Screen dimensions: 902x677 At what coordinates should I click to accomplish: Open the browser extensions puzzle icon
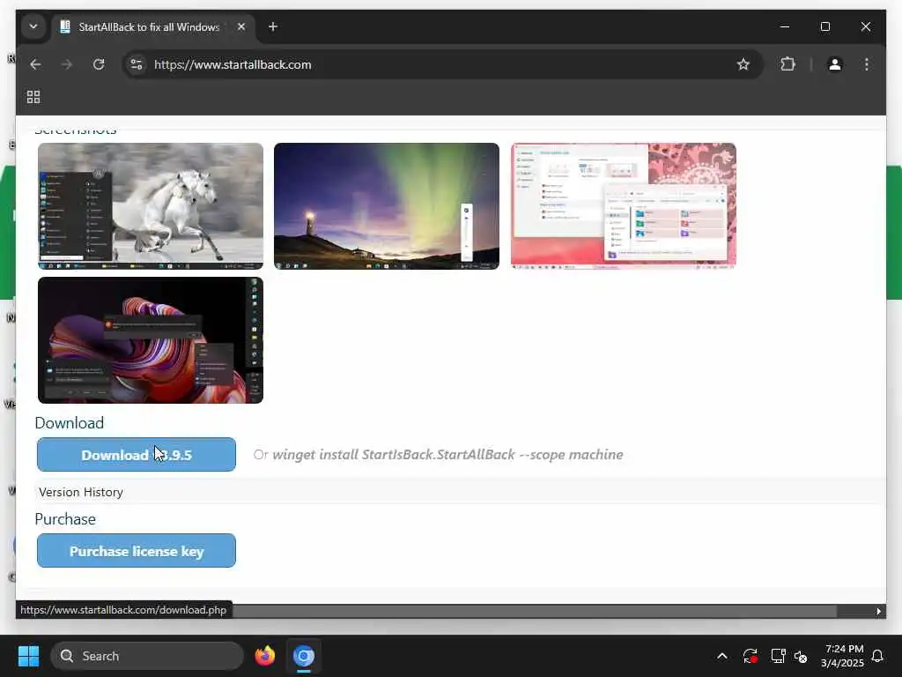(x=788, y=64)
